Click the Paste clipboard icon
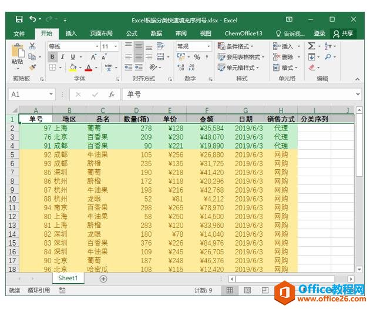 (18, 51)
